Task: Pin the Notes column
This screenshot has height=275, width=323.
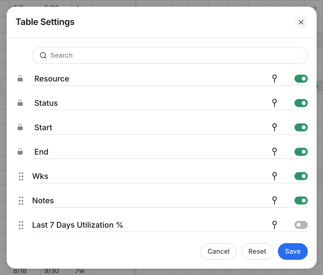Action: coord(274,200)
